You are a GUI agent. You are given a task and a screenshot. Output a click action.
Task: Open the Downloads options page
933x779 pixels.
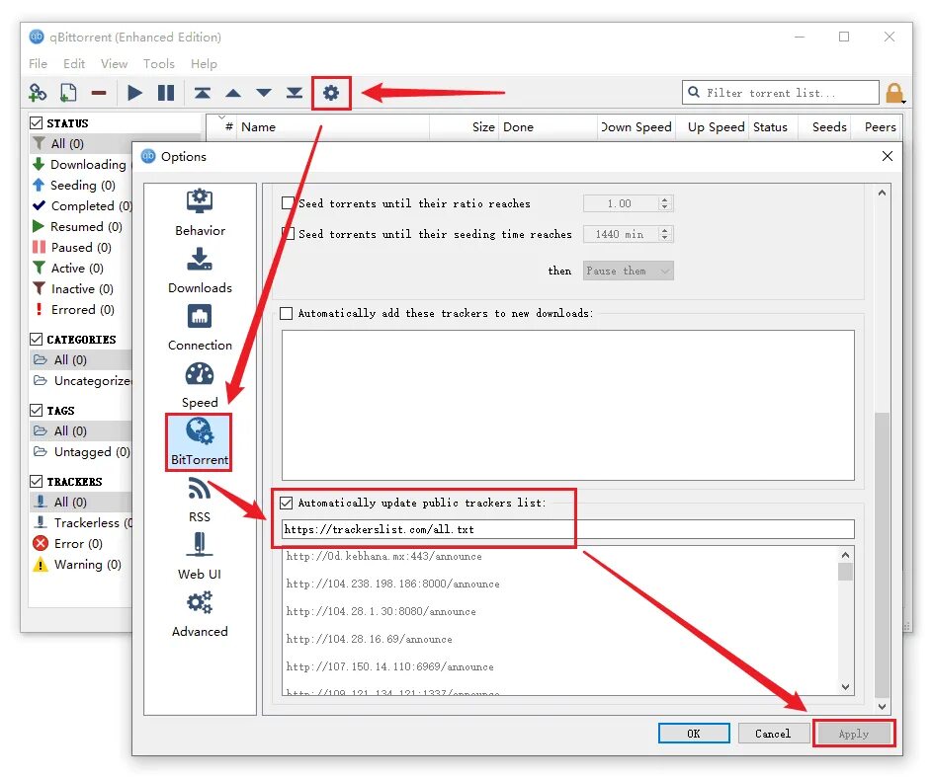[200, 271]
